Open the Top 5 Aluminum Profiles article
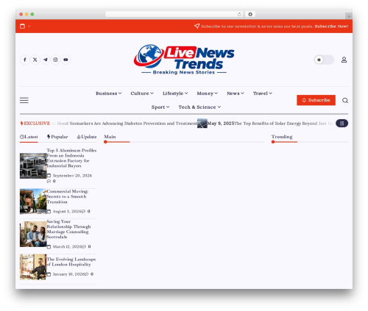Screen dimensions: 368x311 click(x=71, y=158)
